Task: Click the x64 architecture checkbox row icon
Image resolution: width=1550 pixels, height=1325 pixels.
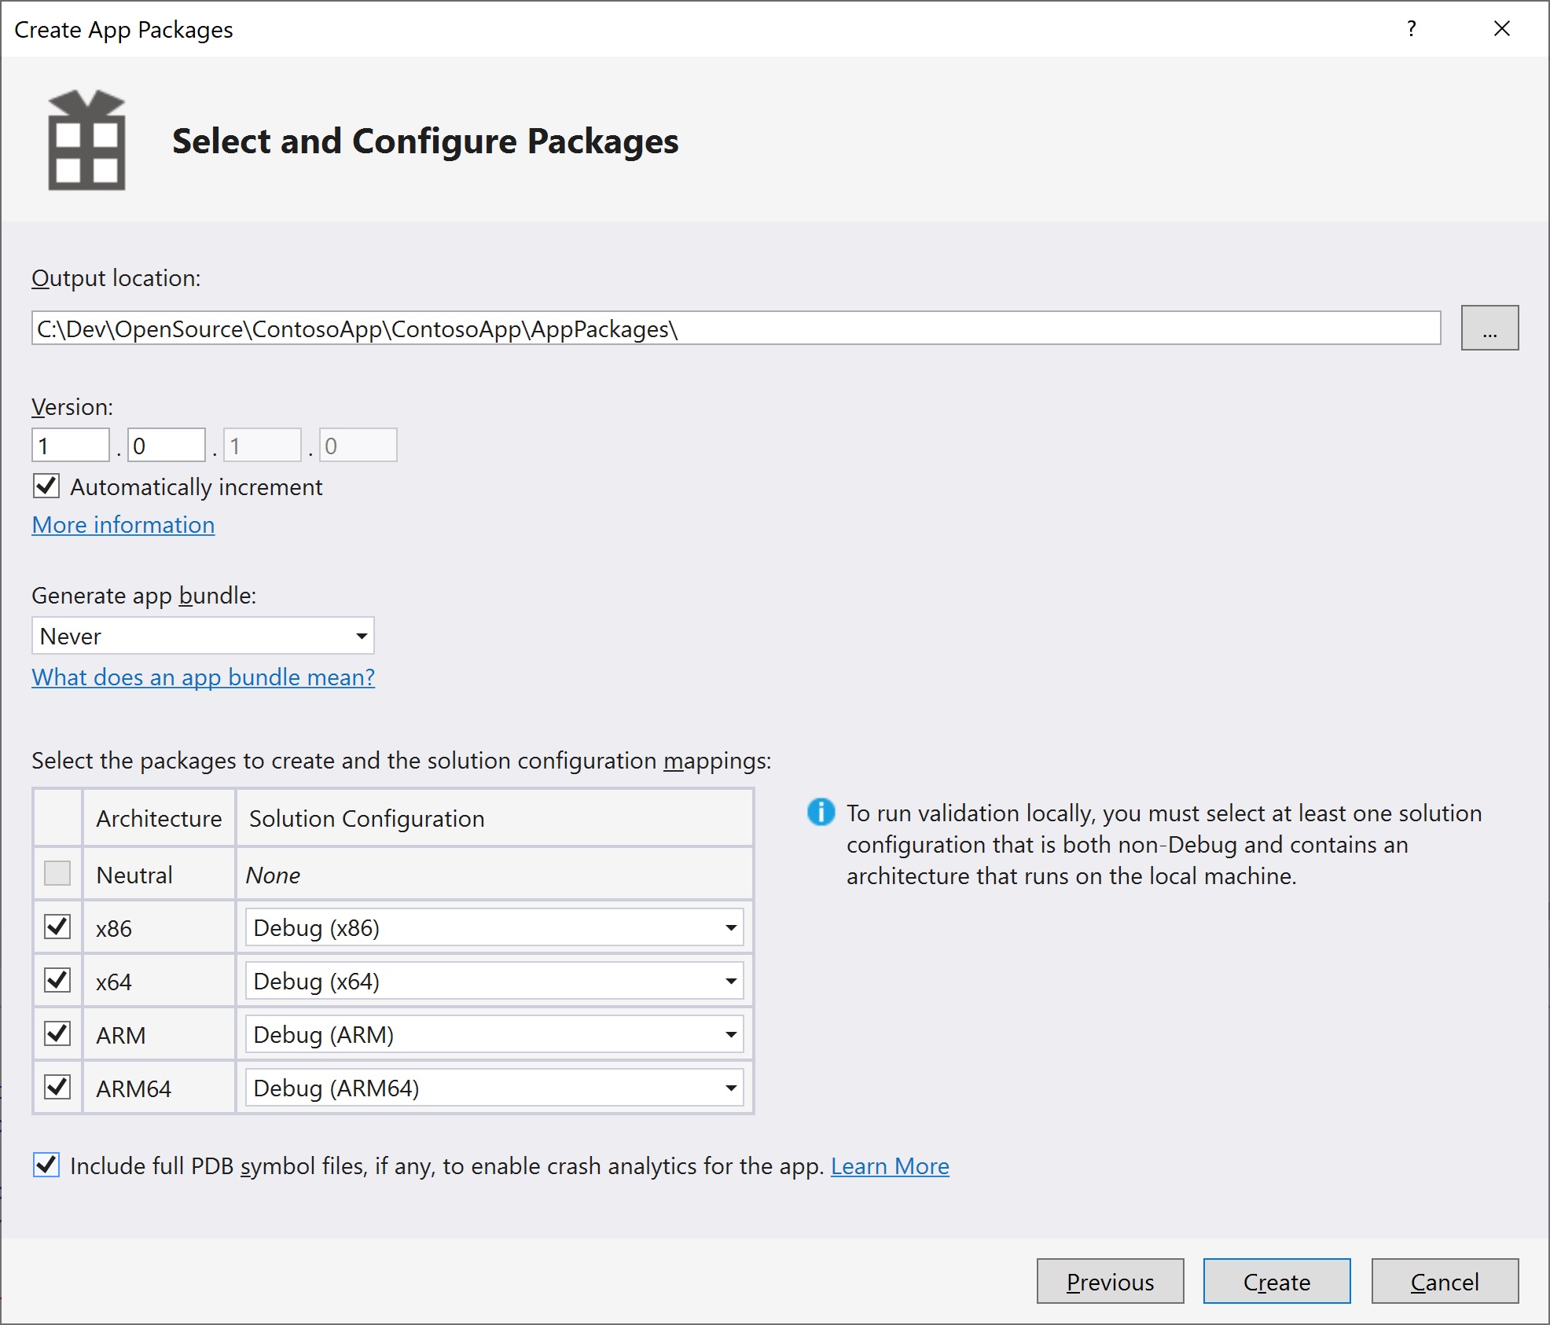Action: pos(55,981)
